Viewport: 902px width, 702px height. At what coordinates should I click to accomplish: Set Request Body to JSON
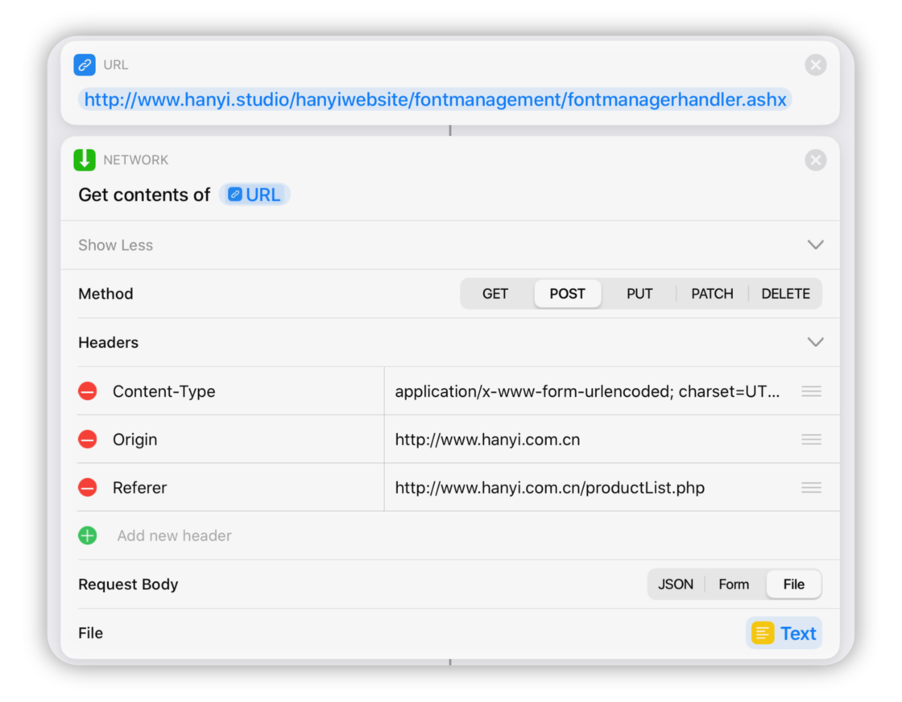click(x=676, y=584)
